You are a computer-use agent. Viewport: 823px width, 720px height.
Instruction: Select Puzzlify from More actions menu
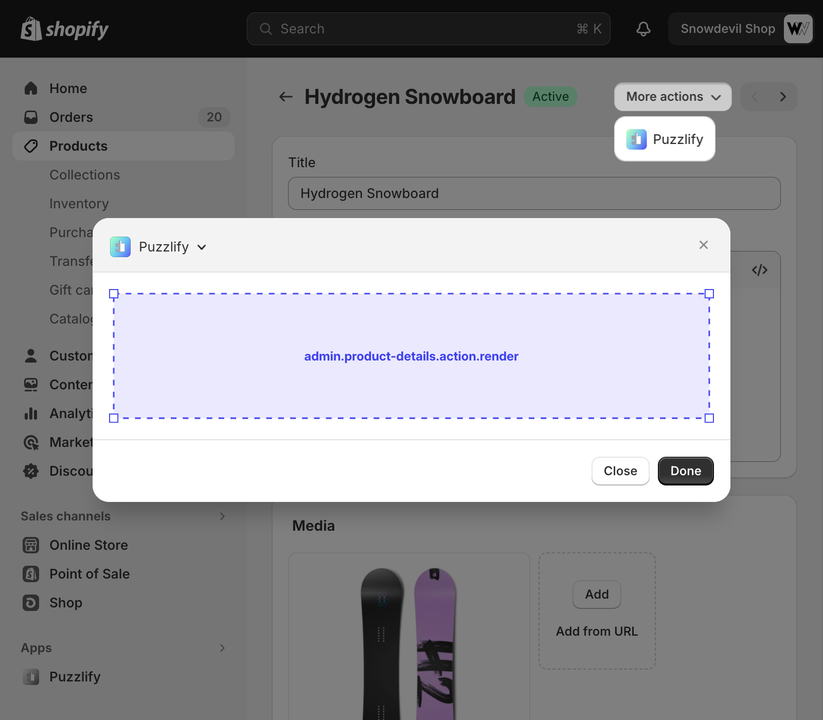pos(665,139)
